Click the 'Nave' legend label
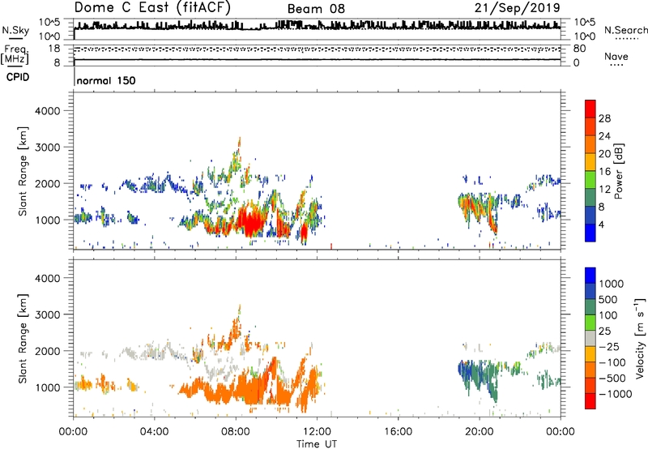 616,56
